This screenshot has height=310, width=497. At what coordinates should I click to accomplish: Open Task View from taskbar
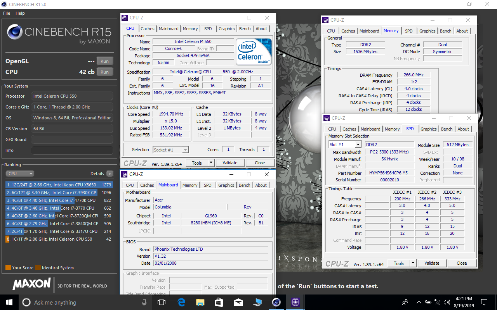click(x=162, y=302)
